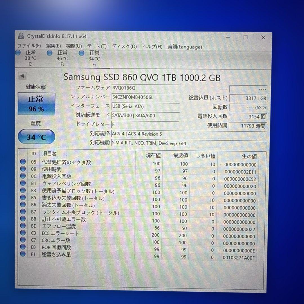Click status icon for ID B6 row
Viewport: 304px width, 304px height.
[23, 204]
